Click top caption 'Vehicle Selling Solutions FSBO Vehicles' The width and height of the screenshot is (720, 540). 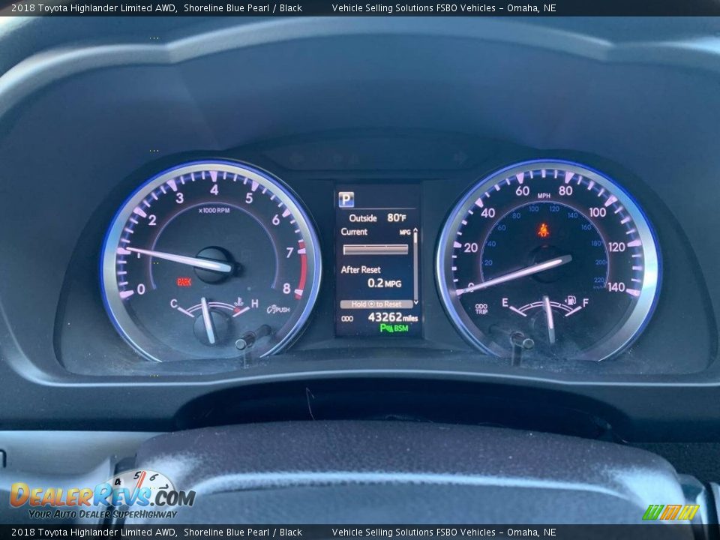pyautogui.click(x=414, y=7)
